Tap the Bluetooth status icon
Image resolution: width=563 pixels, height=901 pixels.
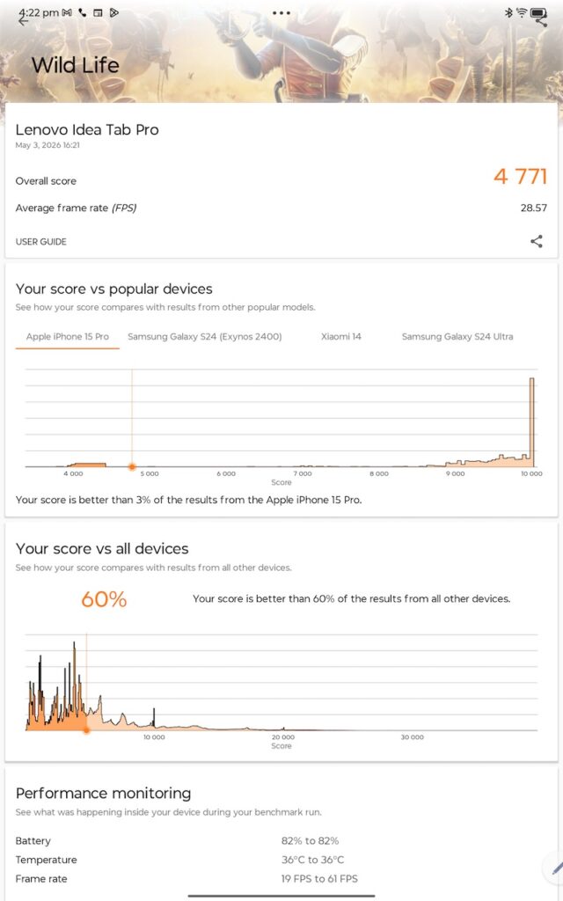point(508,12)
